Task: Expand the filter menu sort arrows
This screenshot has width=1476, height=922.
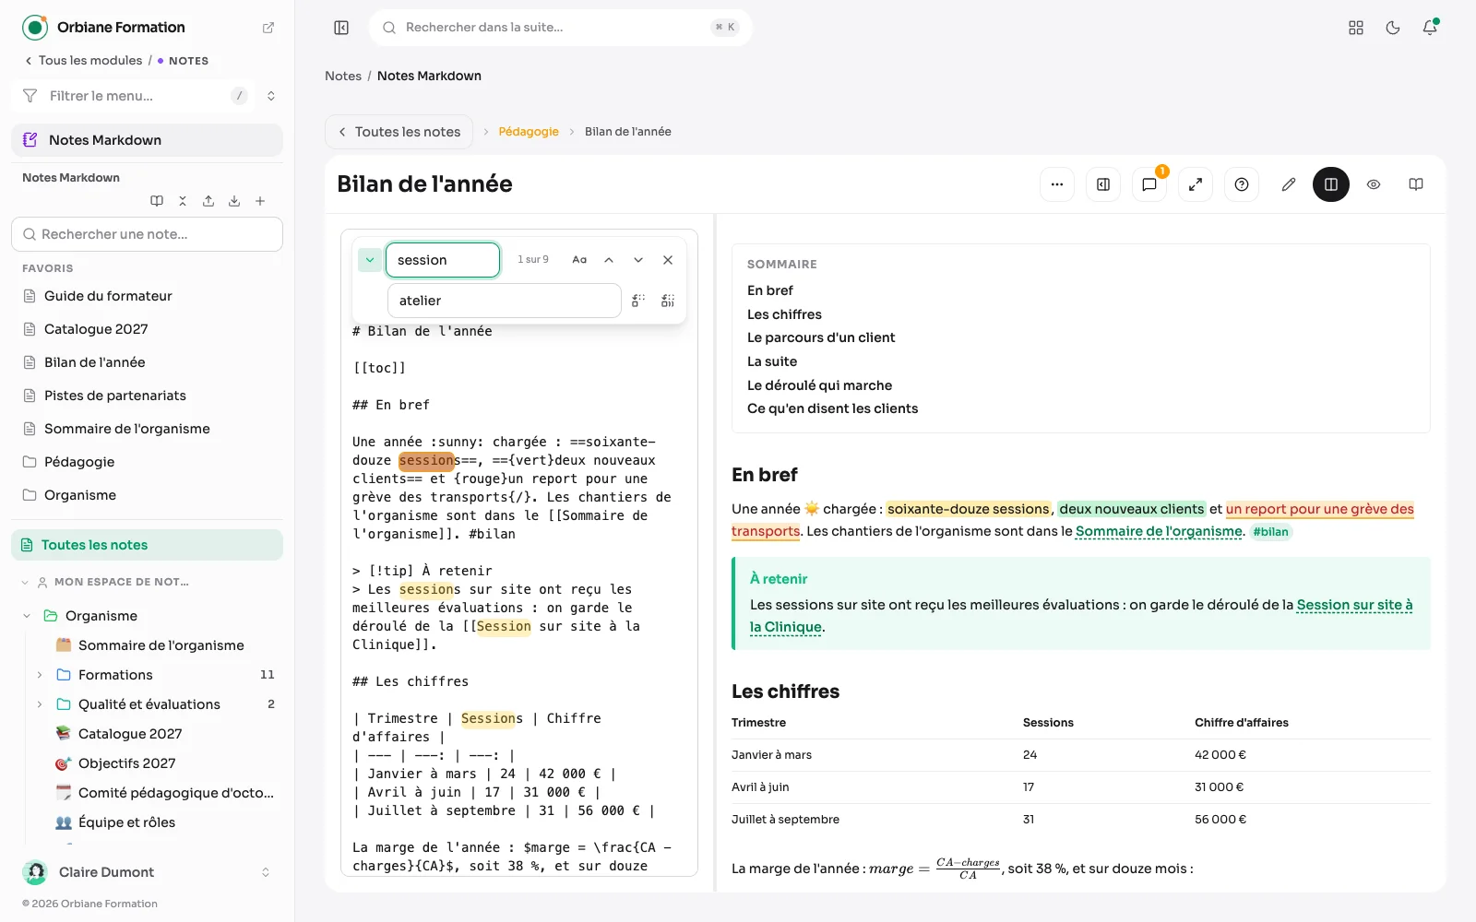Action: click(271, 96)
